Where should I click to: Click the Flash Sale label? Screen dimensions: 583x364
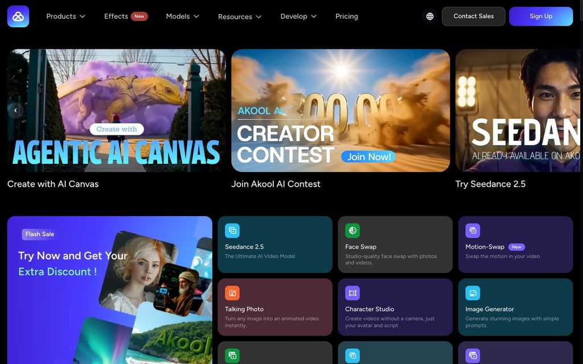40,234
